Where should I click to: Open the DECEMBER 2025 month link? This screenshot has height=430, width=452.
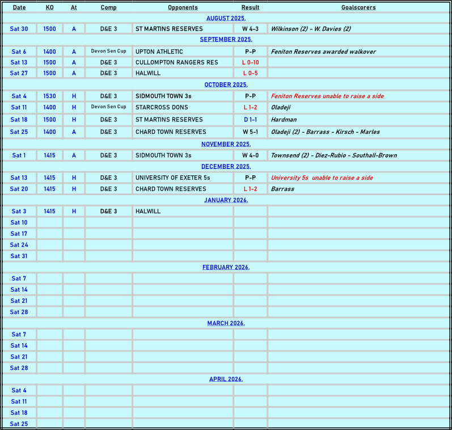point(226,166)
